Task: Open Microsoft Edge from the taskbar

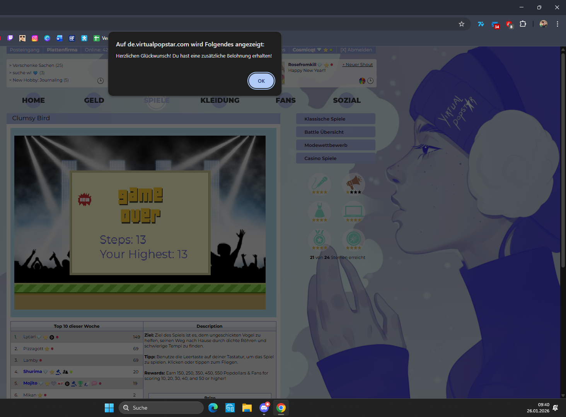Action: point(213,408)
